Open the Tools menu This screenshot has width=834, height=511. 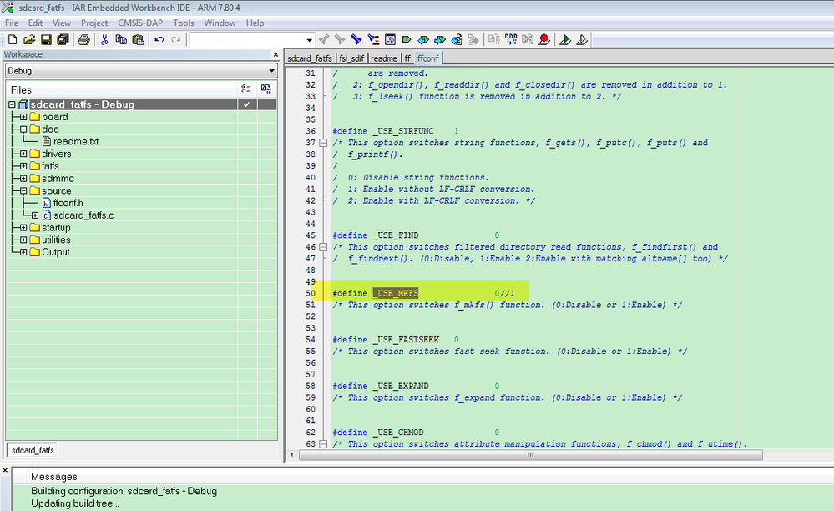click(x=184, y=23)
